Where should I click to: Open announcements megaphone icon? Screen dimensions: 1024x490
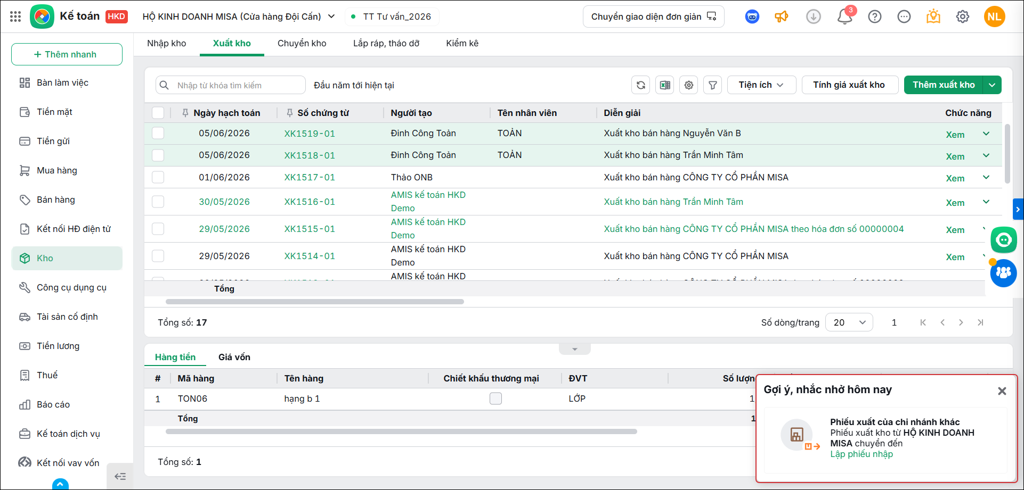[782, 17]
